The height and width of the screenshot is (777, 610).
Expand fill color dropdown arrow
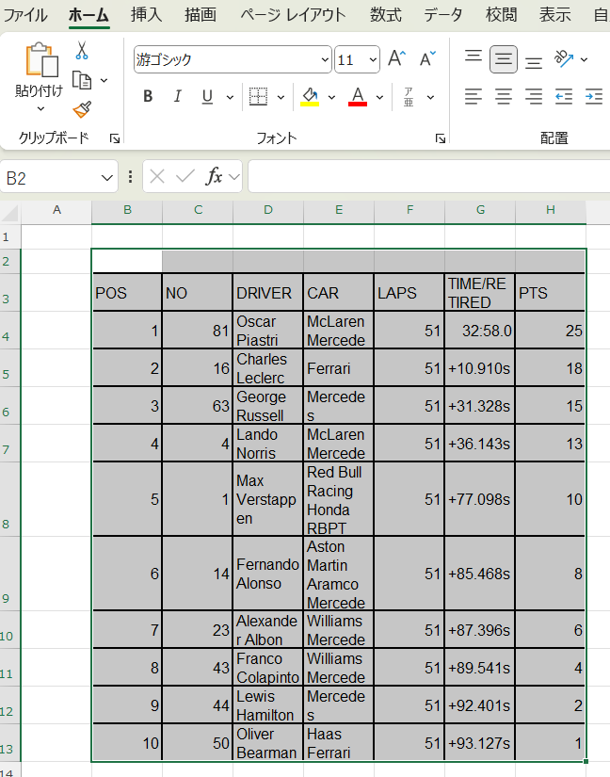point(331,97)
